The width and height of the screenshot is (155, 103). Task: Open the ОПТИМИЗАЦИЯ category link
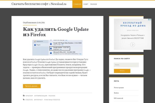(41, 96)
